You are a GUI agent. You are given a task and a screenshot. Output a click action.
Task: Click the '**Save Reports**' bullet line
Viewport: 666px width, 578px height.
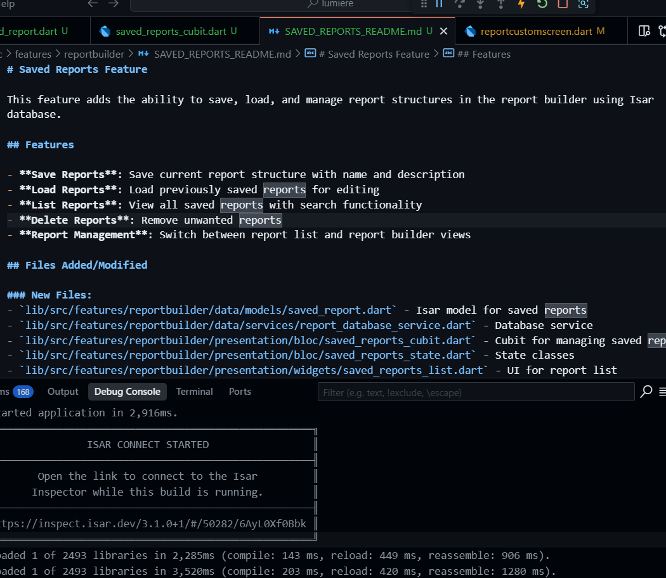pyautogui.click(x=236, y=175)
